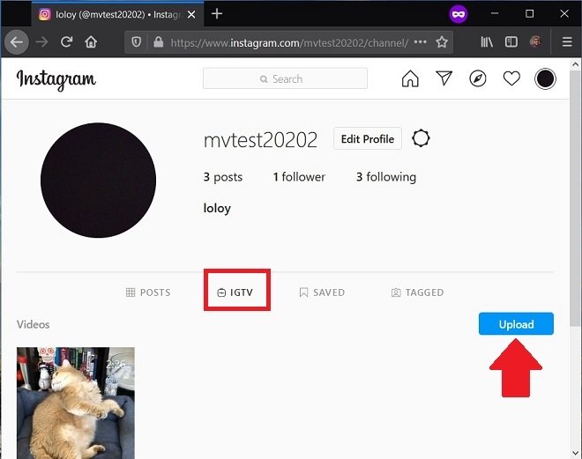This screenshot has height=459, width=582.
Task: Open tracking protection shield in address bar
Action: [x=136, y=42]
